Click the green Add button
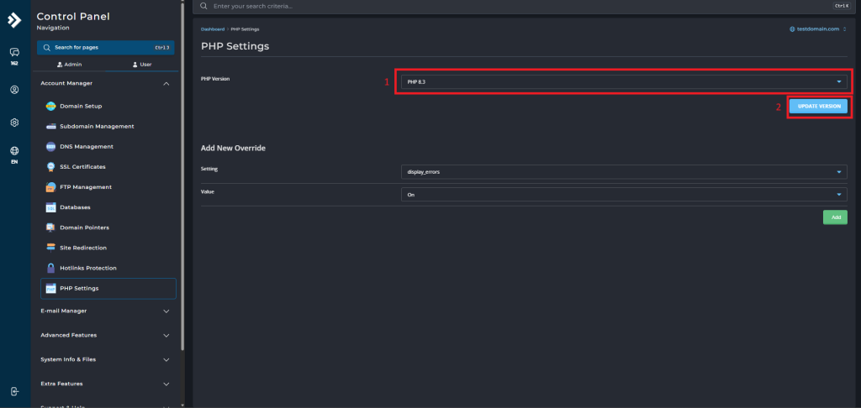Viewport: 861px width, 408px height. point(835,217)
